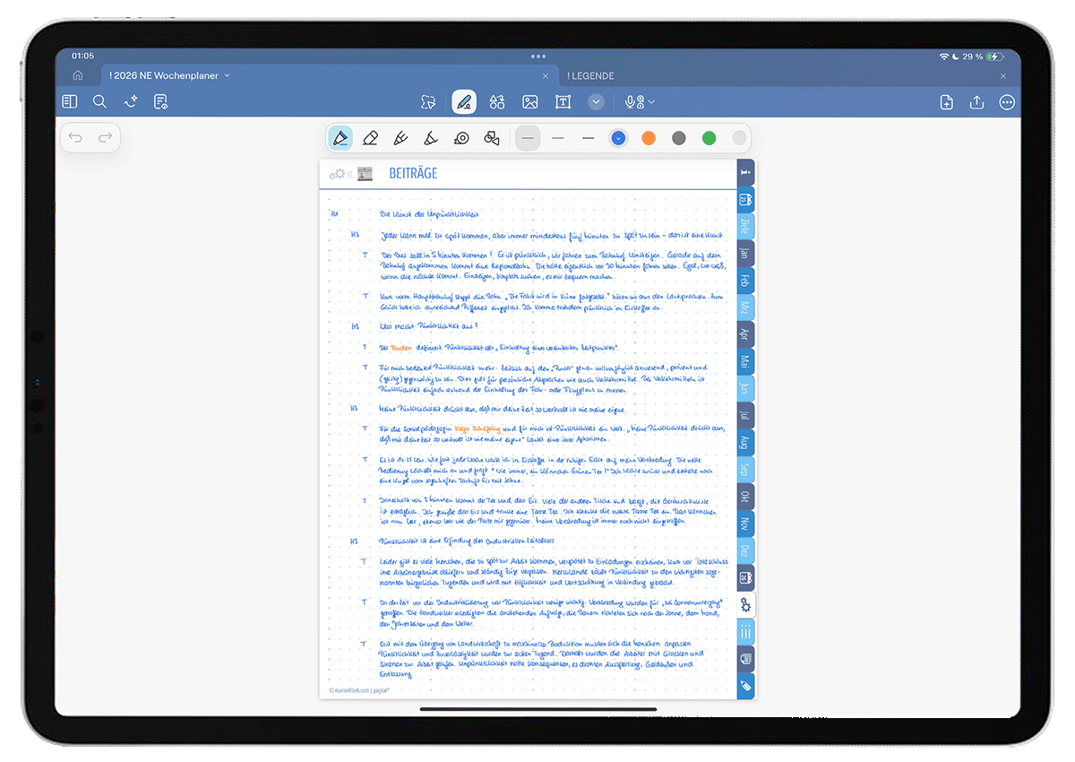The width and height of the screenshot is (1075, 762).
Task: Tap the share/export icon
Action: (976, 102)
